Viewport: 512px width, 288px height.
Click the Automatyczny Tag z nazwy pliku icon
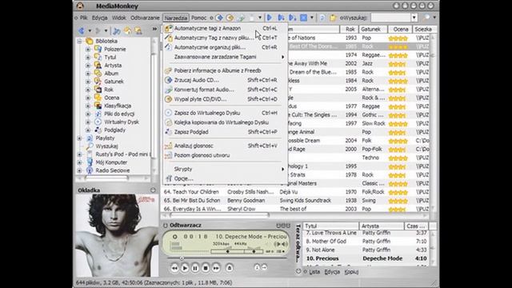click(168, 38)
